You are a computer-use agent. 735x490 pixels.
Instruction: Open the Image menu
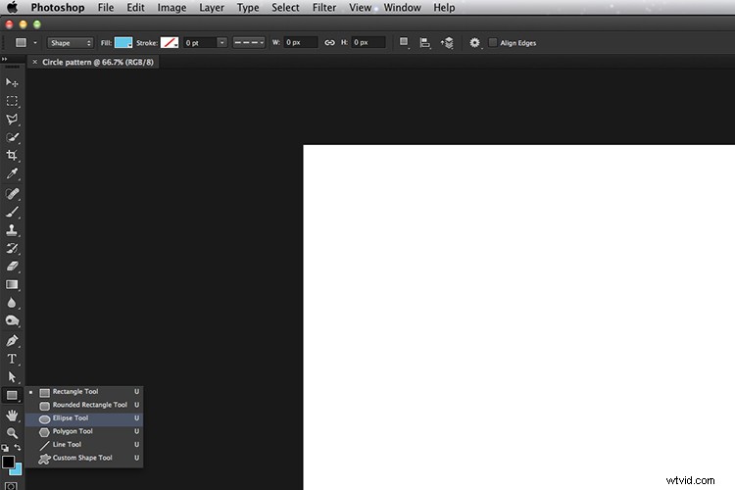click(171, 8)
